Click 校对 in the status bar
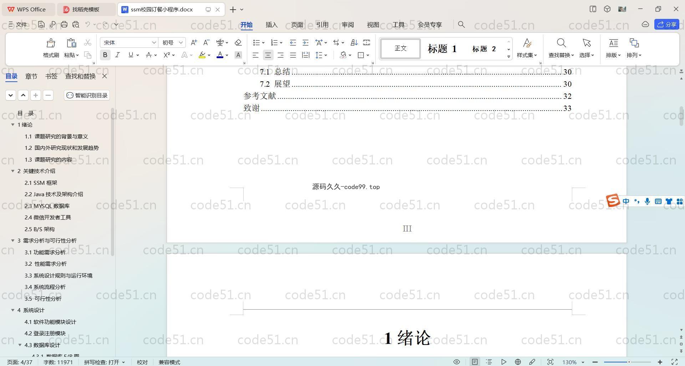This screenshot has width=685, height=366. click(142, 362)
